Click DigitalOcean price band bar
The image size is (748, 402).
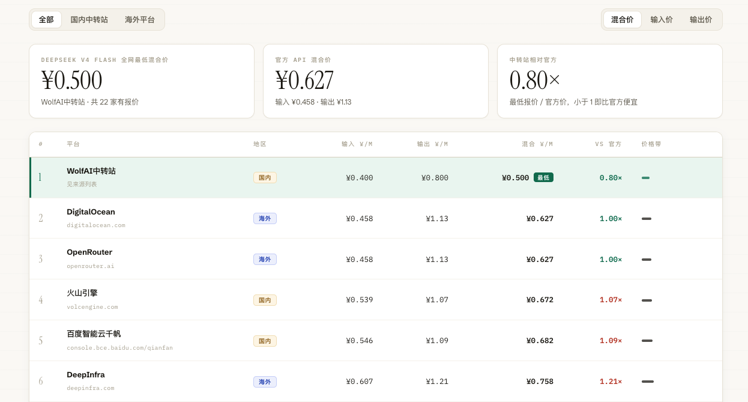point(647,219)
